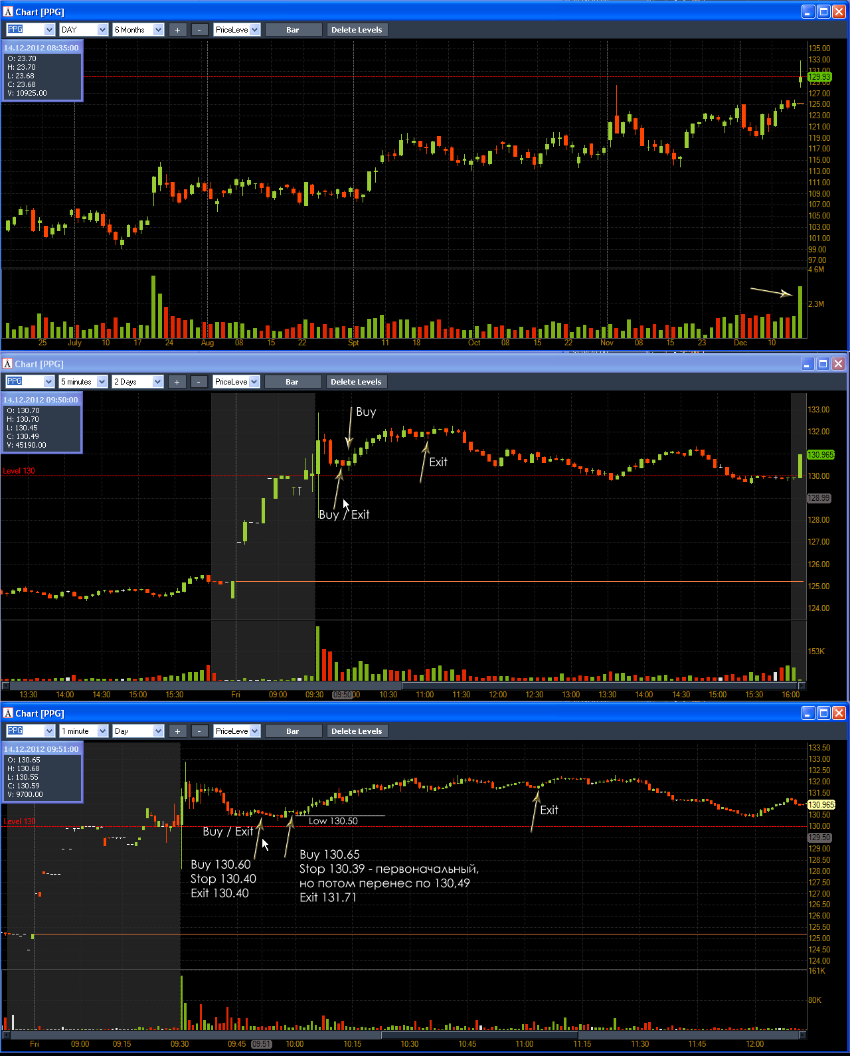Viewport: 850px width, 1056px height.
Task: Maximize the 1 minute chart window
Action: (823, 713)
